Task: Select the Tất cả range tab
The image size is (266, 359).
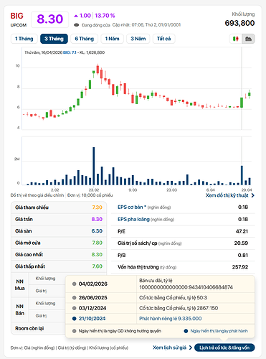Action: click(x=164, y=39)
